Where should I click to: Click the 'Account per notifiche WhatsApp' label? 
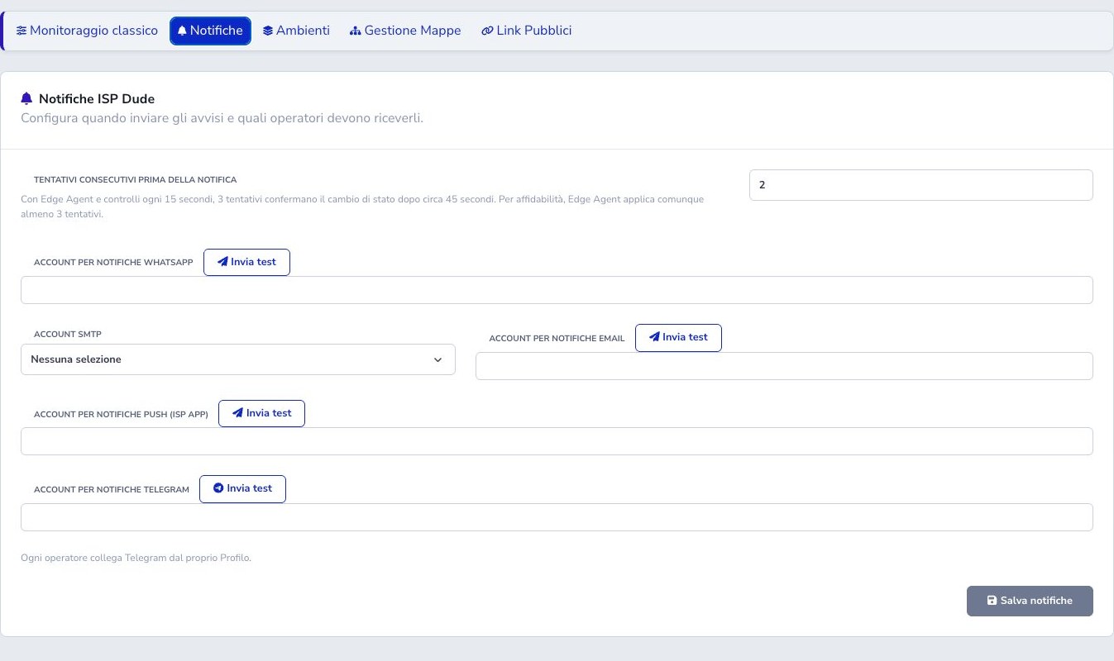(x=113, y=263)
